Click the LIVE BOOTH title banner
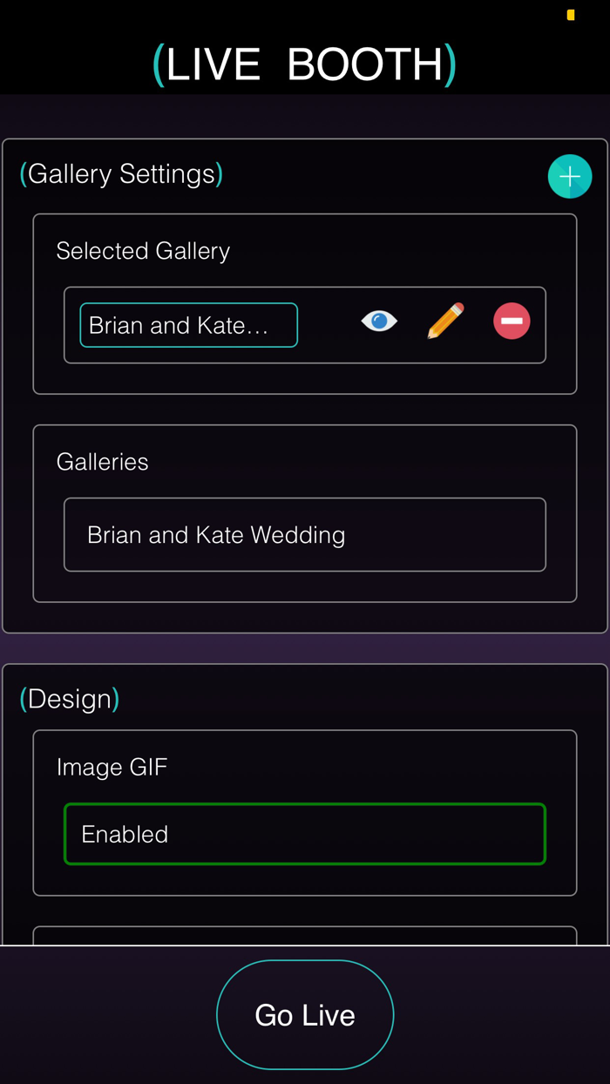Screen dimensions: 610x1084 click(304, 63)
